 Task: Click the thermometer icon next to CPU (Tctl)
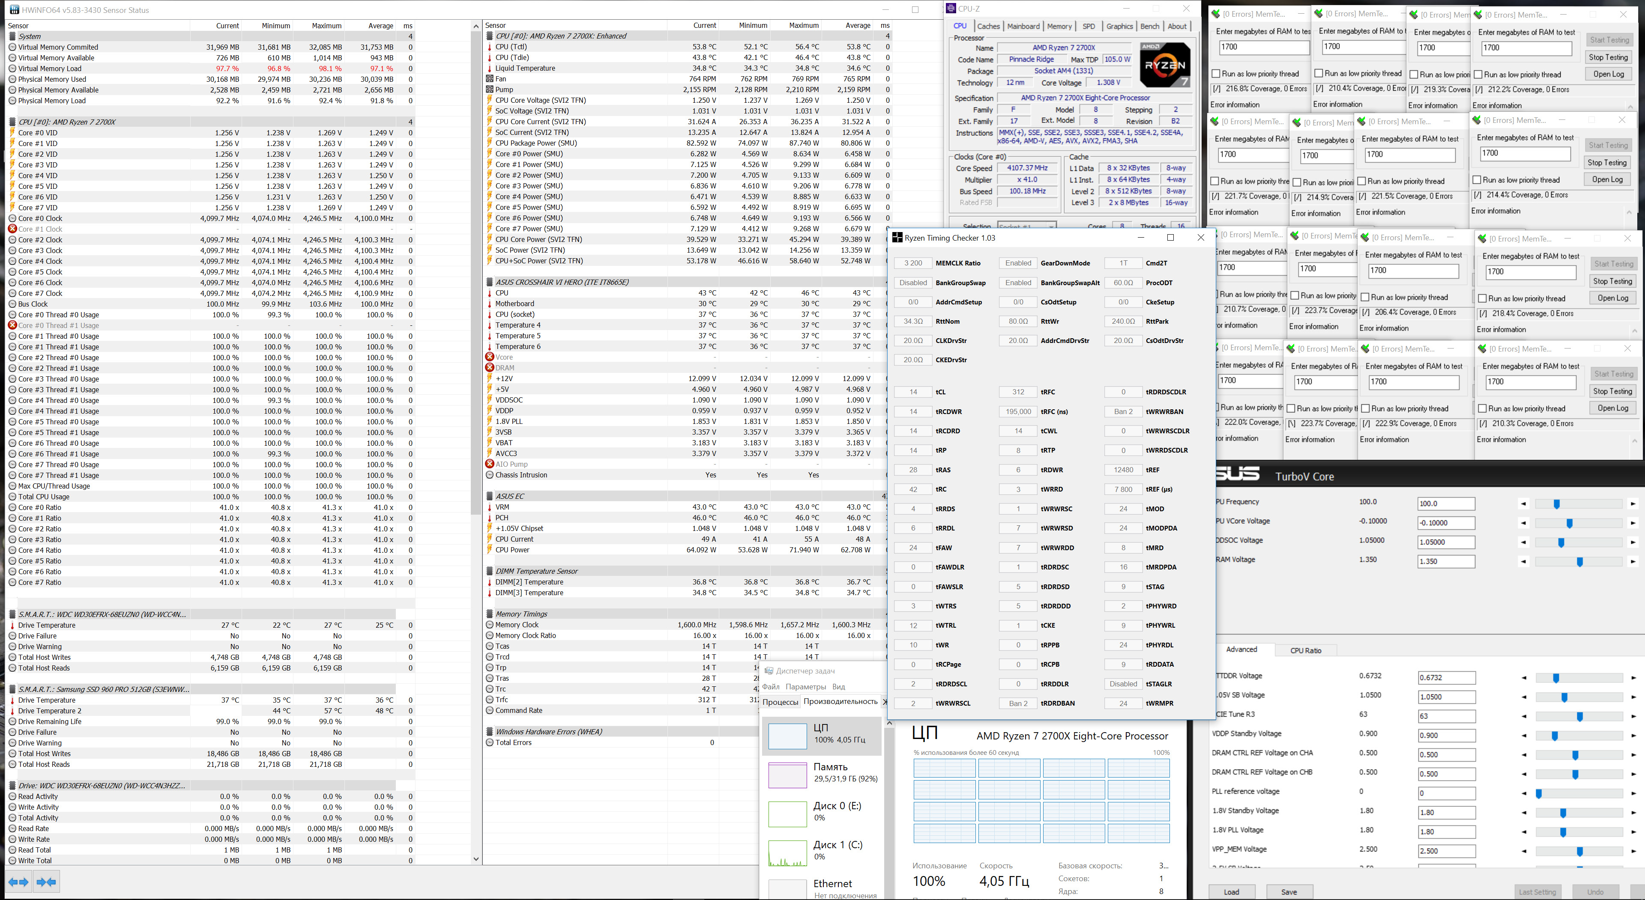tap(490, 47)
